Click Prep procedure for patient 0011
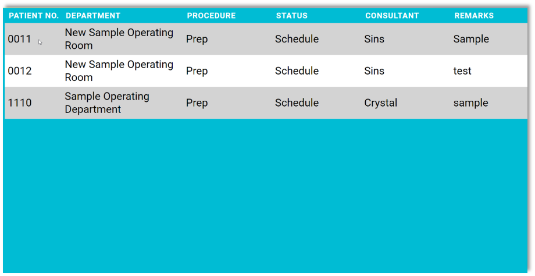Screen dimensions: 535x276 [x=197, y=39]
